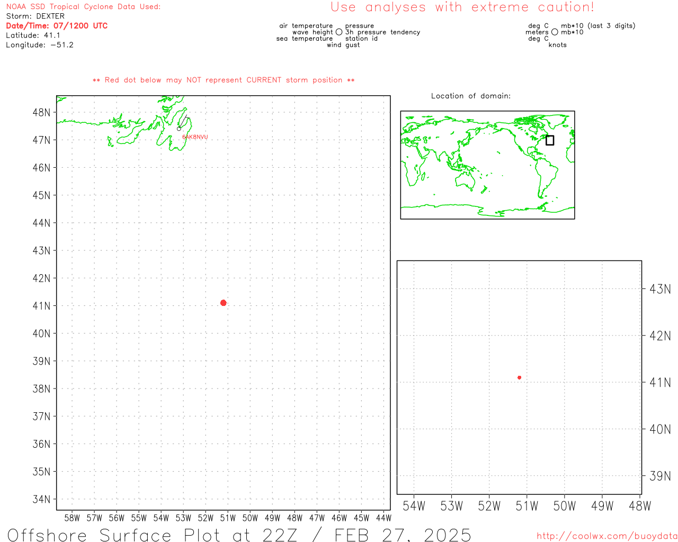Click the 48W label on inset map
Screen dimensions: 678x542
(640, 506)
